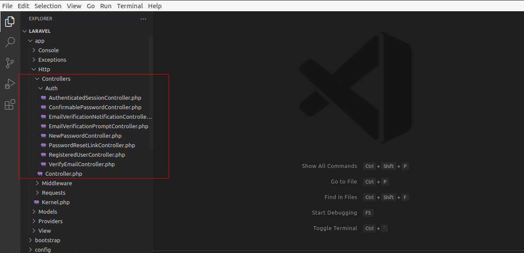Open the Selection menu
Viewport: 524px width, 253px height.
click(x=48, y=6)
